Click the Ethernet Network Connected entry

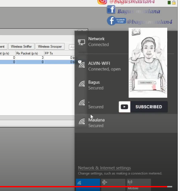coord(126,42)
